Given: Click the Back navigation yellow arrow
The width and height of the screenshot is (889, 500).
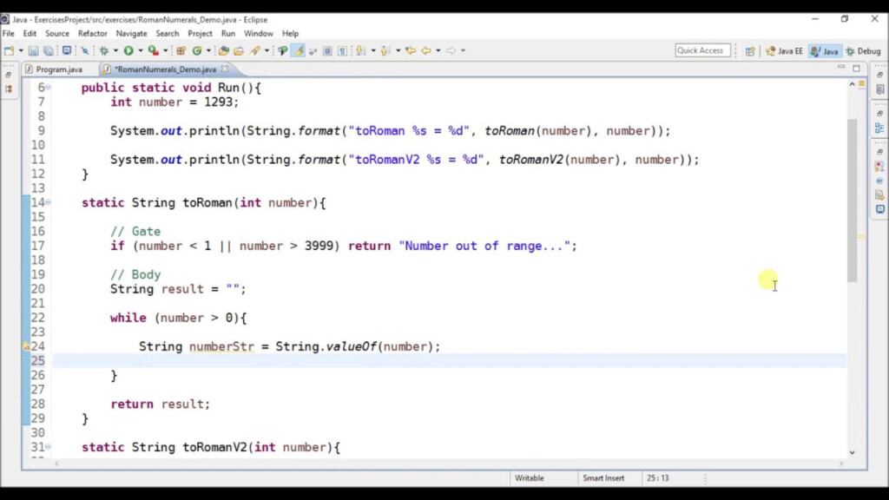Looking at the screenshot, I should [x=426, y=51].
